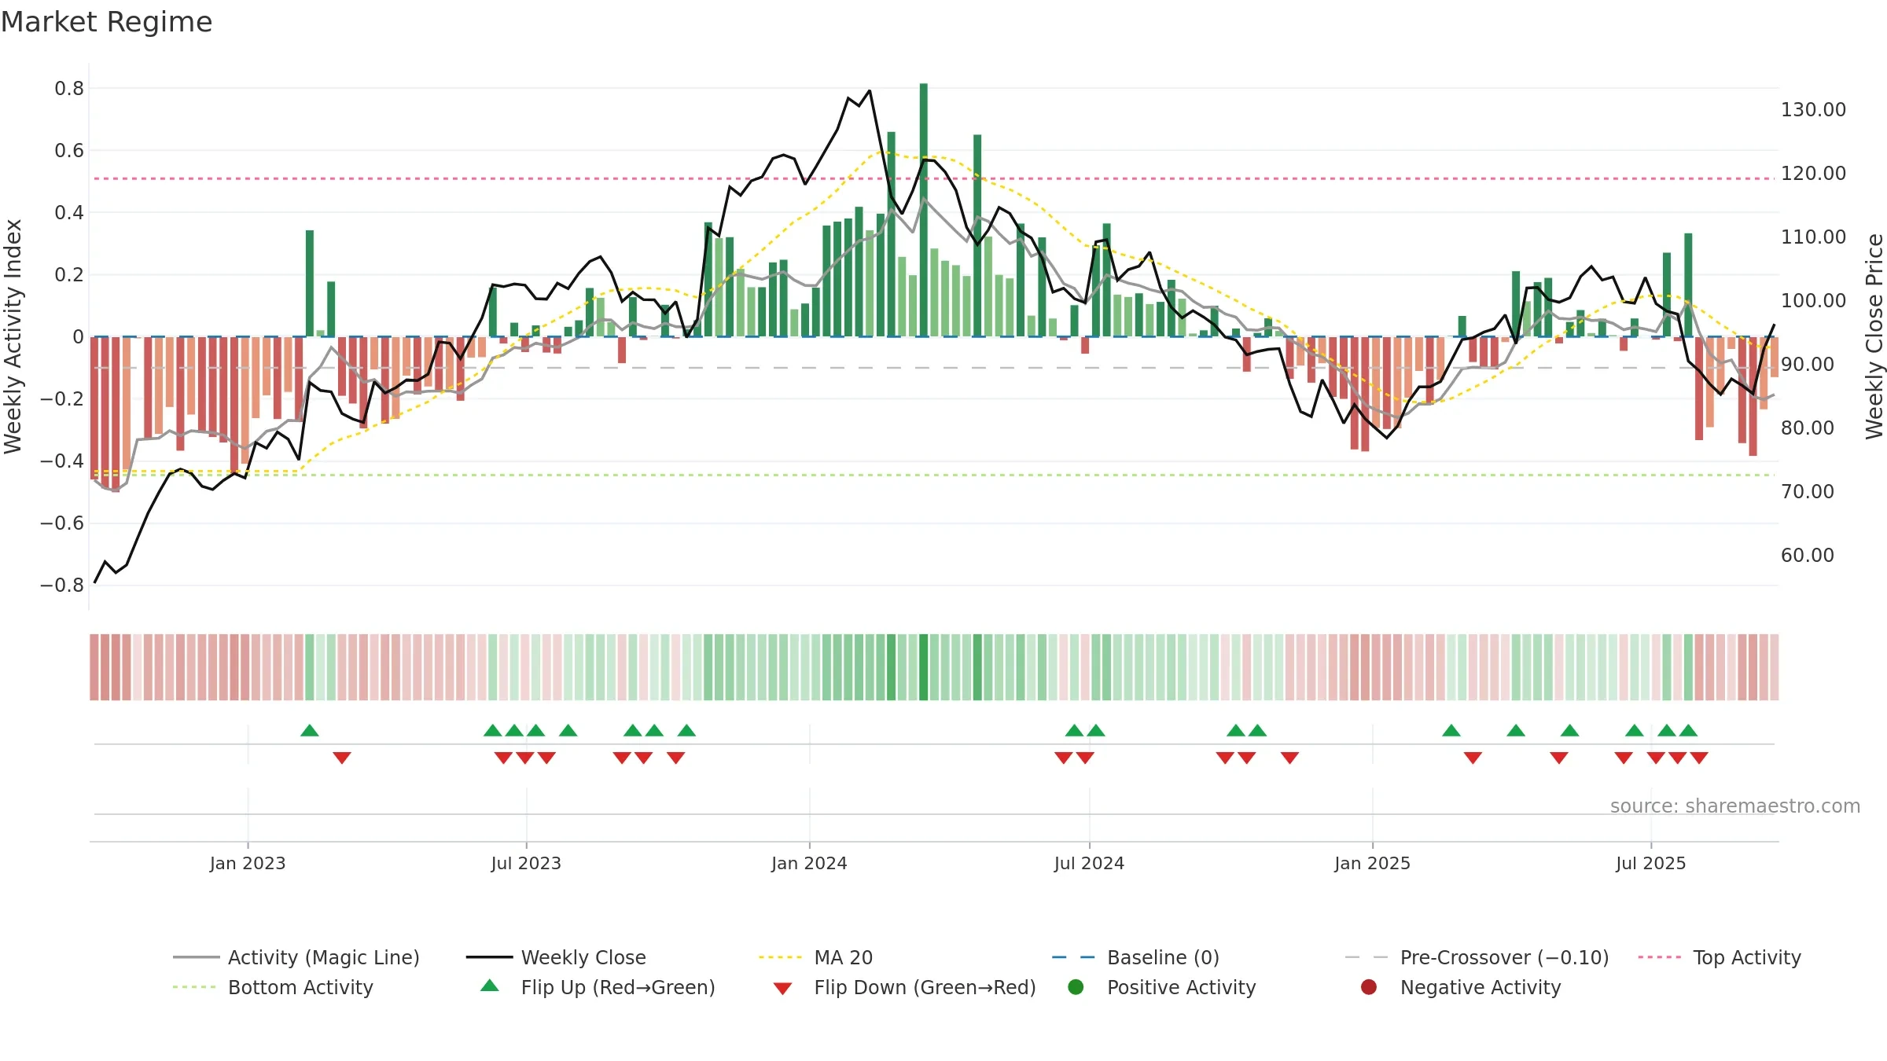Click the Market Regime chart title
Viewport: 1887px width, 1061px height.
coord(106,22)
